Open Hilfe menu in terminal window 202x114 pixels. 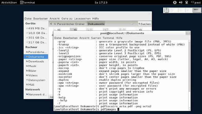pyautogui.click(x=119, y=38)
